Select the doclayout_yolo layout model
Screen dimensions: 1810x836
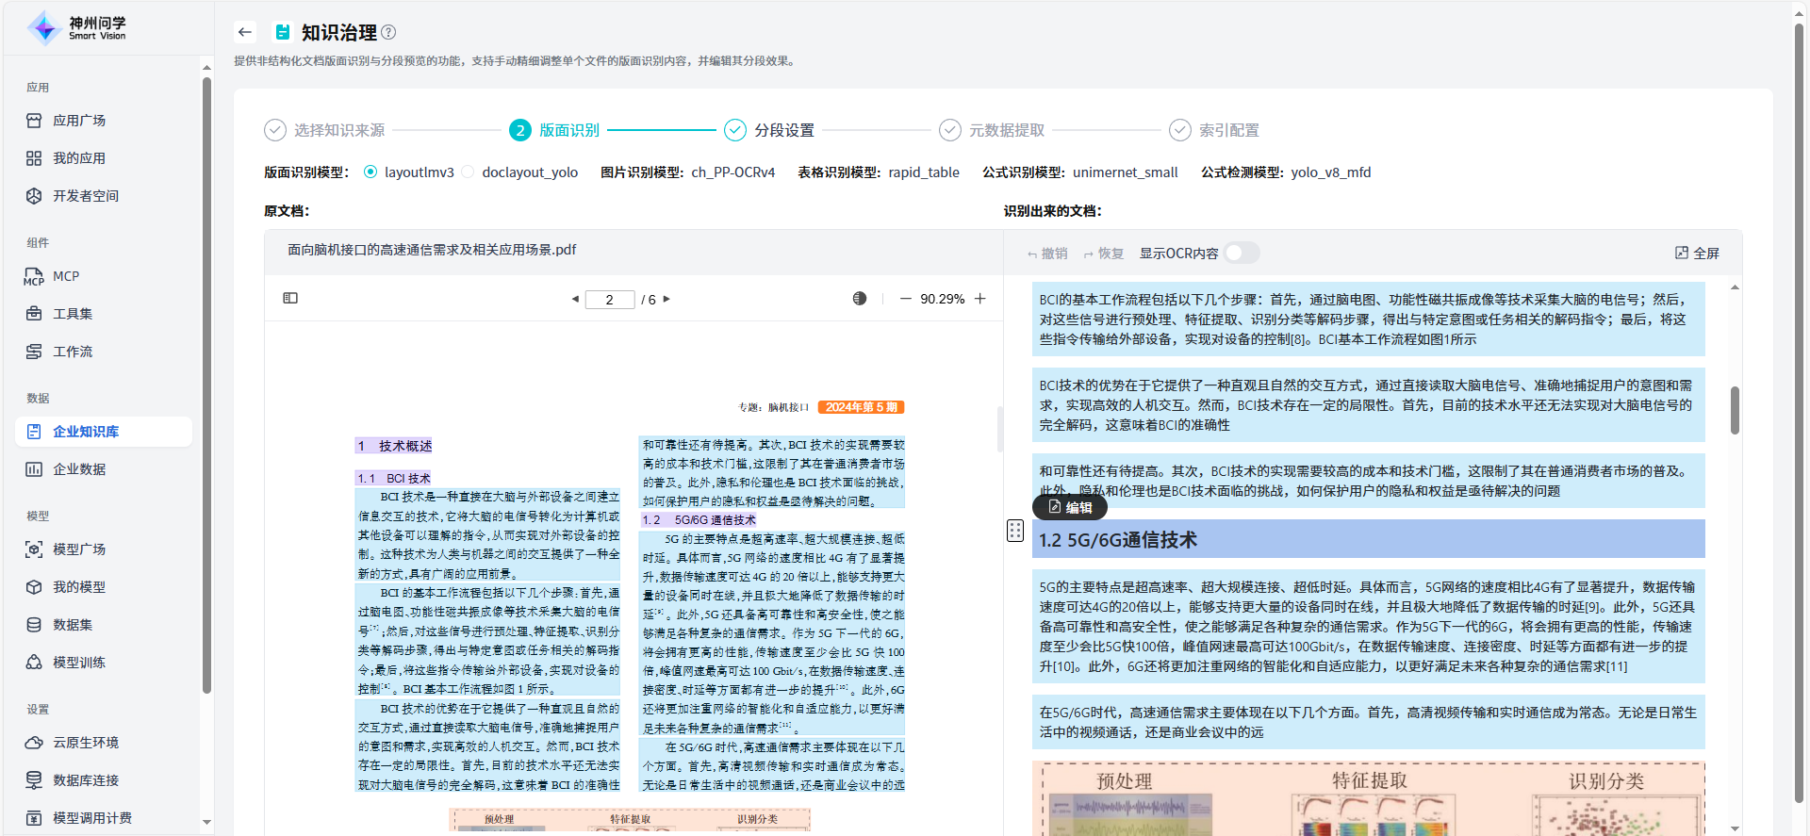[x=469, y=172]
